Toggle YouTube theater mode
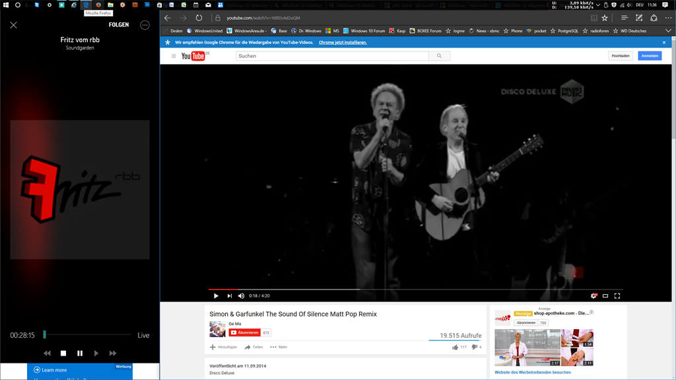 pyautogui.click(x=605, y=296)
